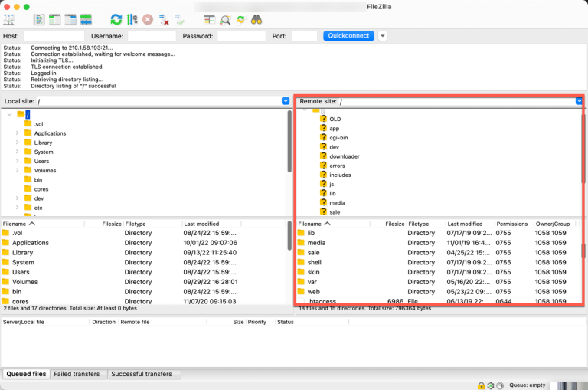The width and height of the screenshot is (588, 390).
Task: Click the cgi-bin folder question mark icon
Action: pos(323,137)
